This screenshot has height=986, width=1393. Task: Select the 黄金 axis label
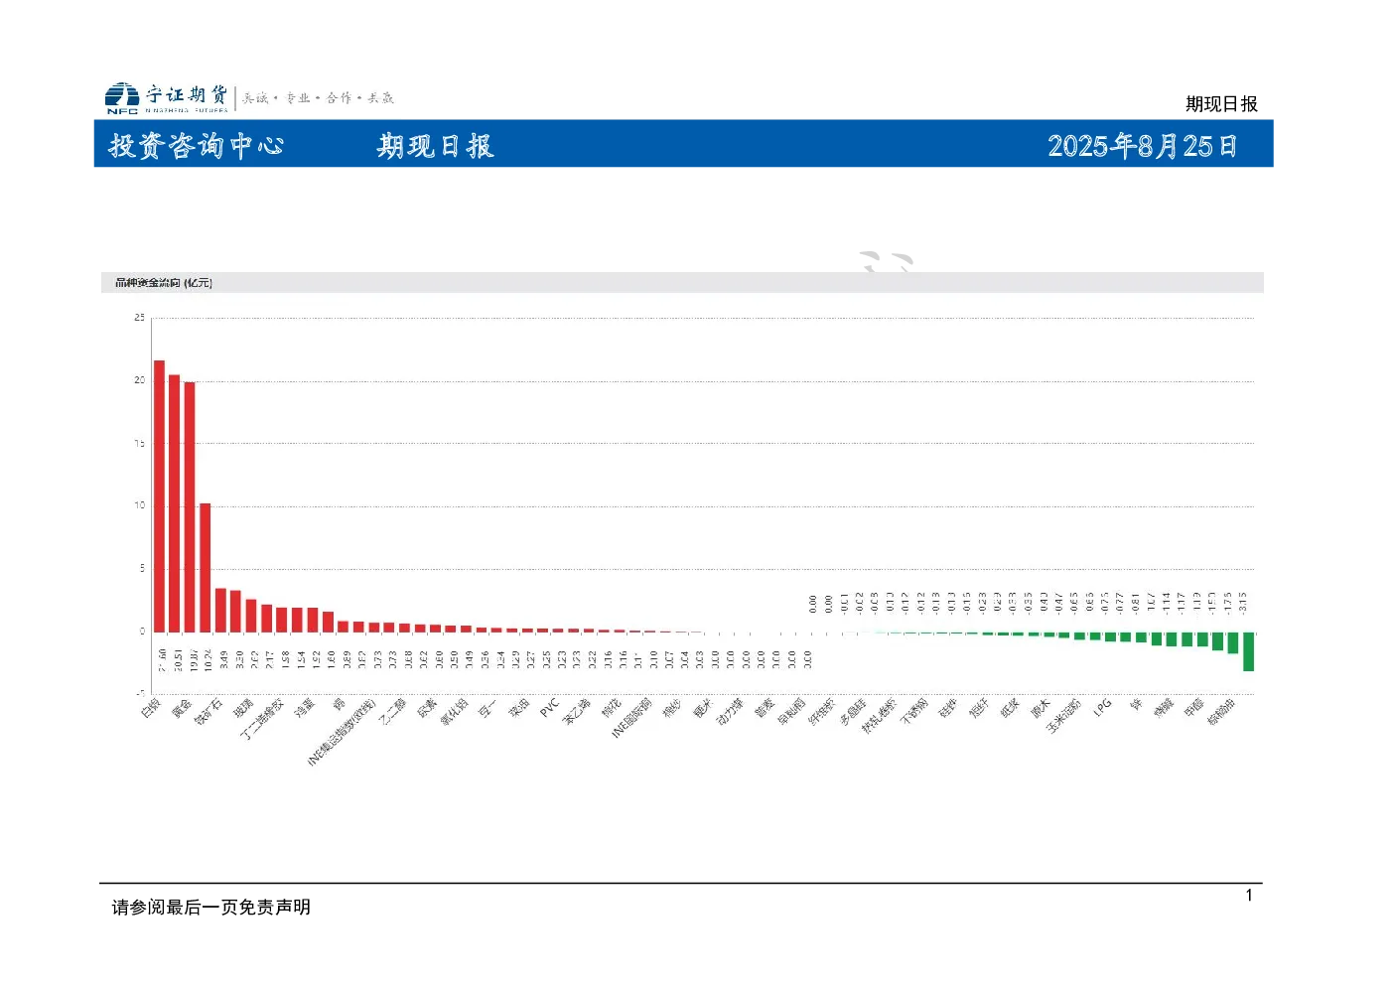coord(182,708)
